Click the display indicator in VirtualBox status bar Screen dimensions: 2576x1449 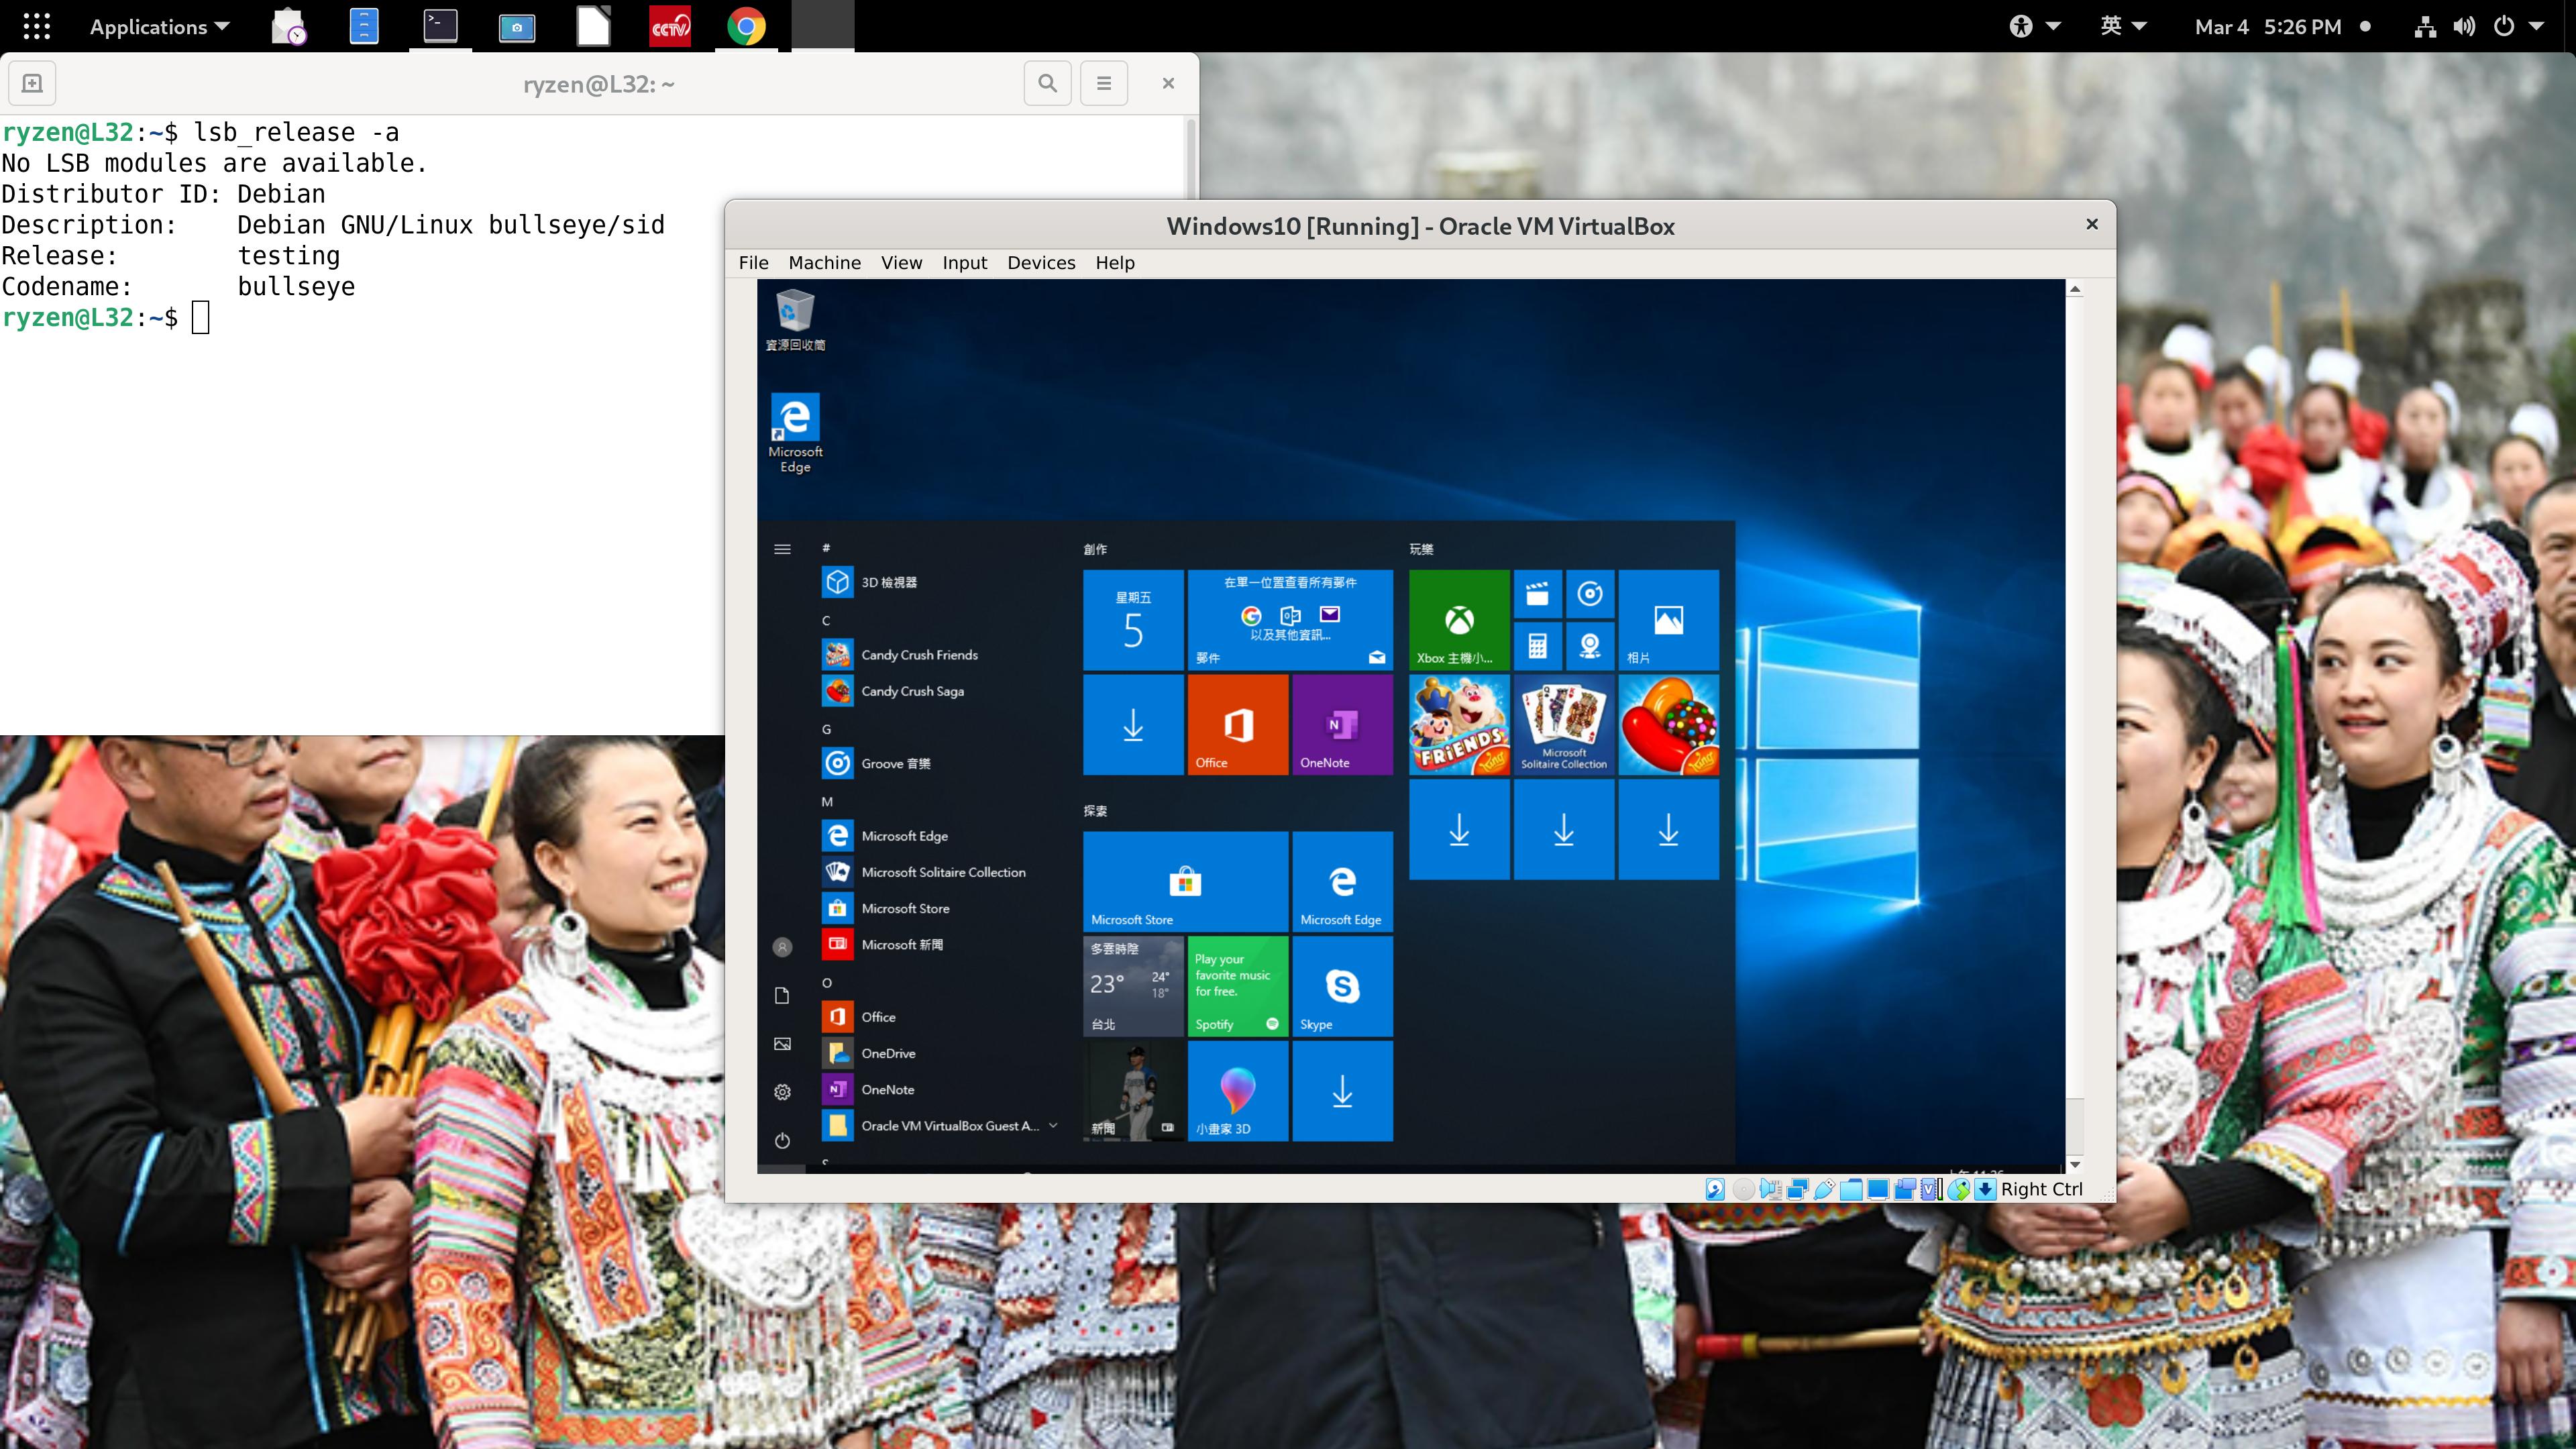1878,1189
